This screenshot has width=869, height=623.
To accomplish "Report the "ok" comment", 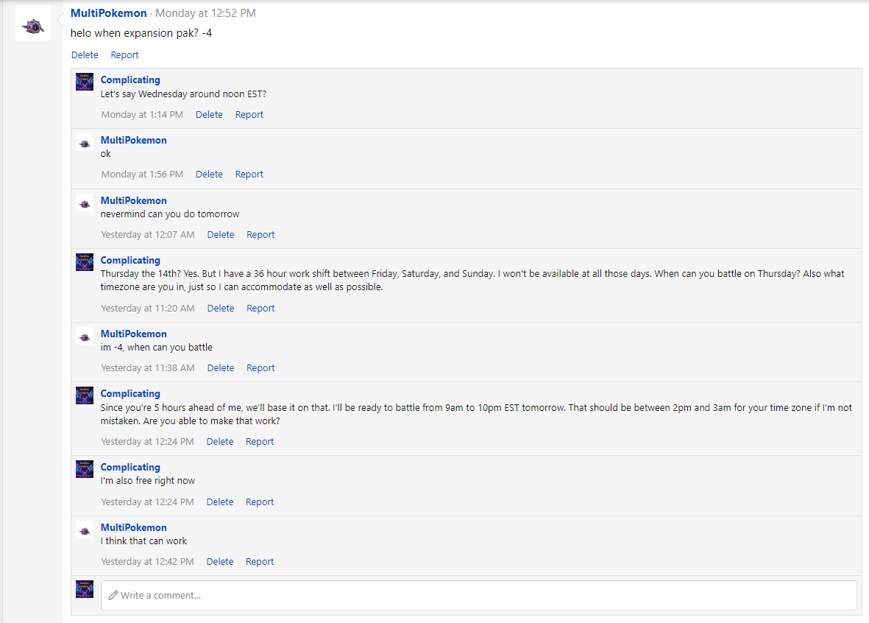I will (x=249, y=174).
